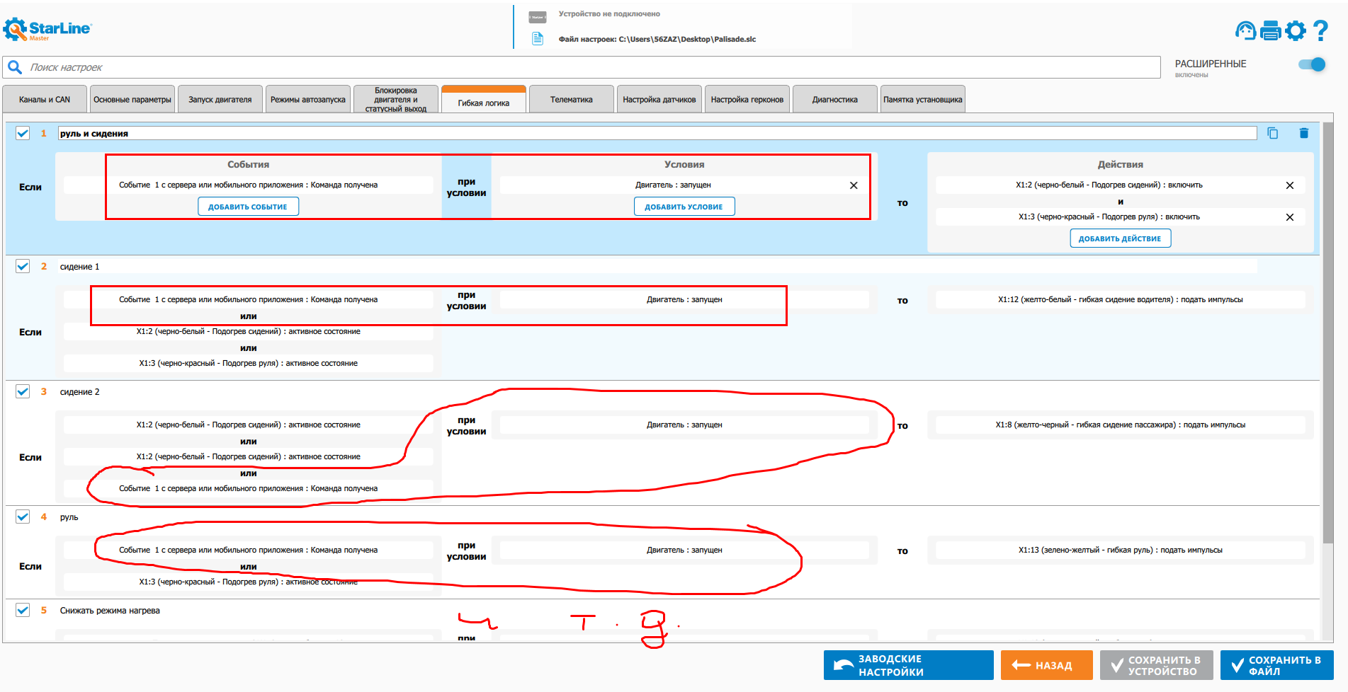
Task: Remove X1:3 Подогрев руля action
Action: click(1290, 217)
